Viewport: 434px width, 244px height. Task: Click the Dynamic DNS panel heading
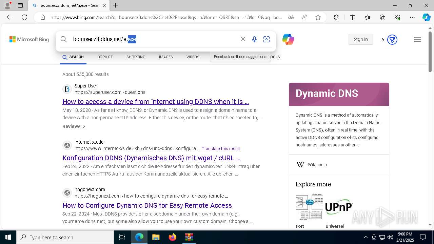pos(327,94)
